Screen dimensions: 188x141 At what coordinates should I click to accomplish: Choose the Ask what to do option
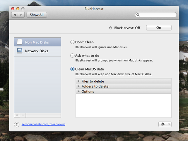(72, 56)
